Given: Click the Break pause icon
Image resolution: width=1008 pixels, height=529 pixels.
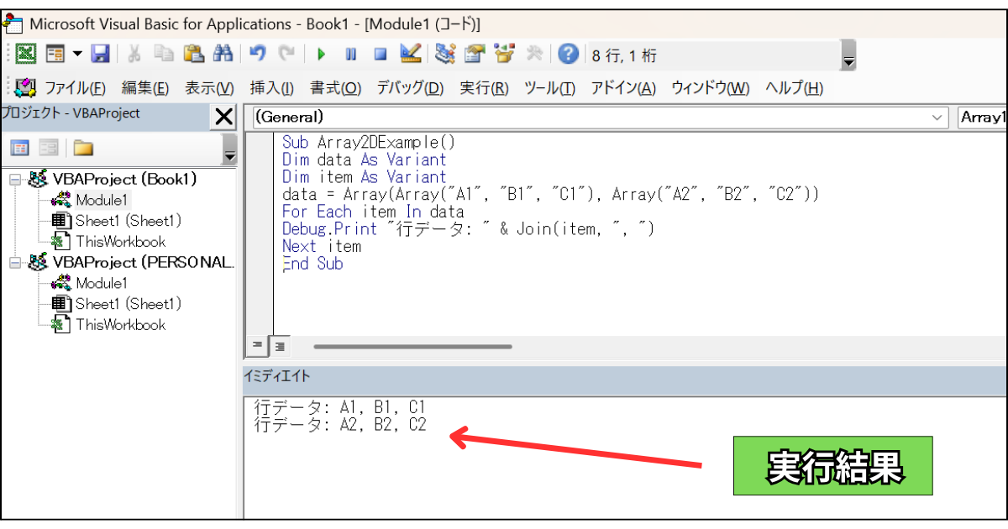Looking at the screenshot, I should (x=350, y=55).
